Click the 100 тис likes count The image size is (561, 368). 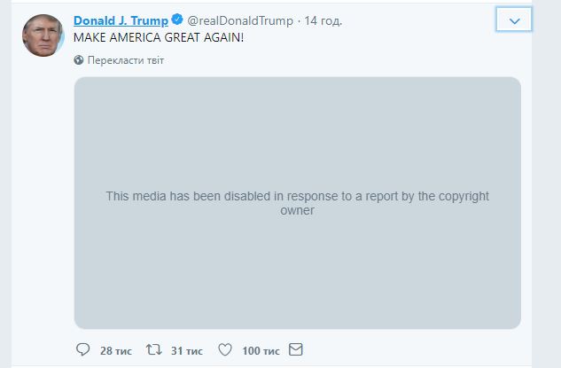(x=261, y=351)
